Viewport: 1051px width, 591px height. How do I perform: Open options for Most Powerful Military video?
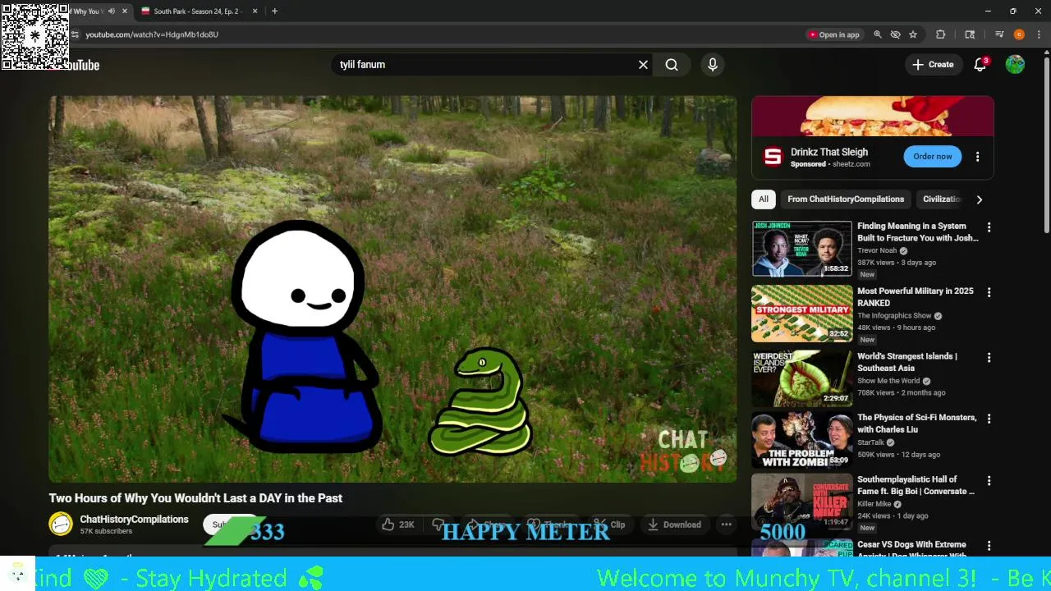coord(989,292)
